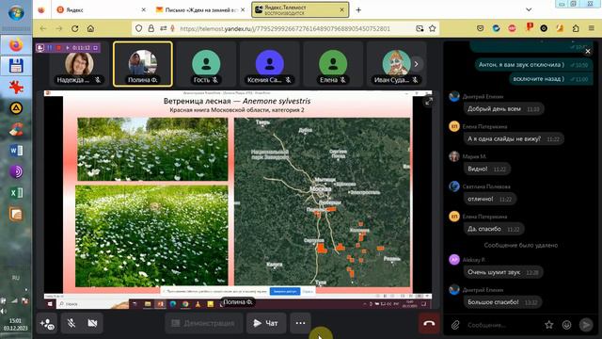Open Word from the taskbar
Image resolution: width=602 pixels, height=339 pixels.
point(16,151)
